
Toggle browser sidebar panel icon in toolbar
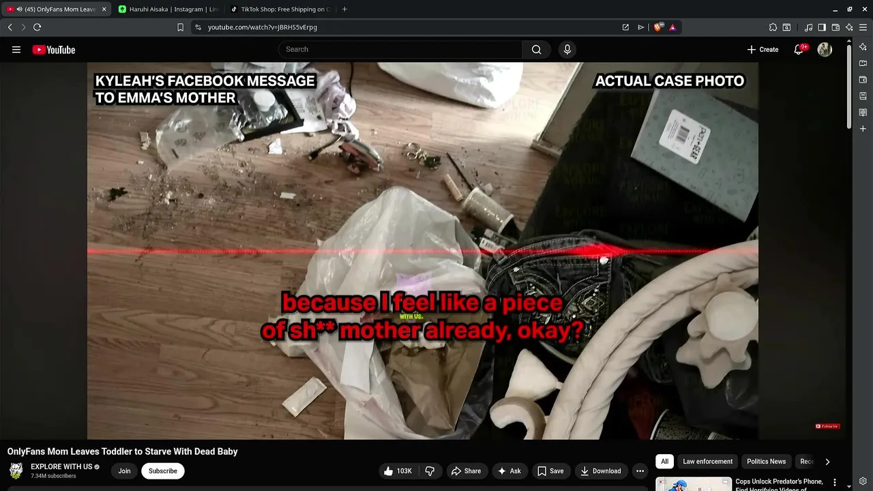click(x=822, y=27)
